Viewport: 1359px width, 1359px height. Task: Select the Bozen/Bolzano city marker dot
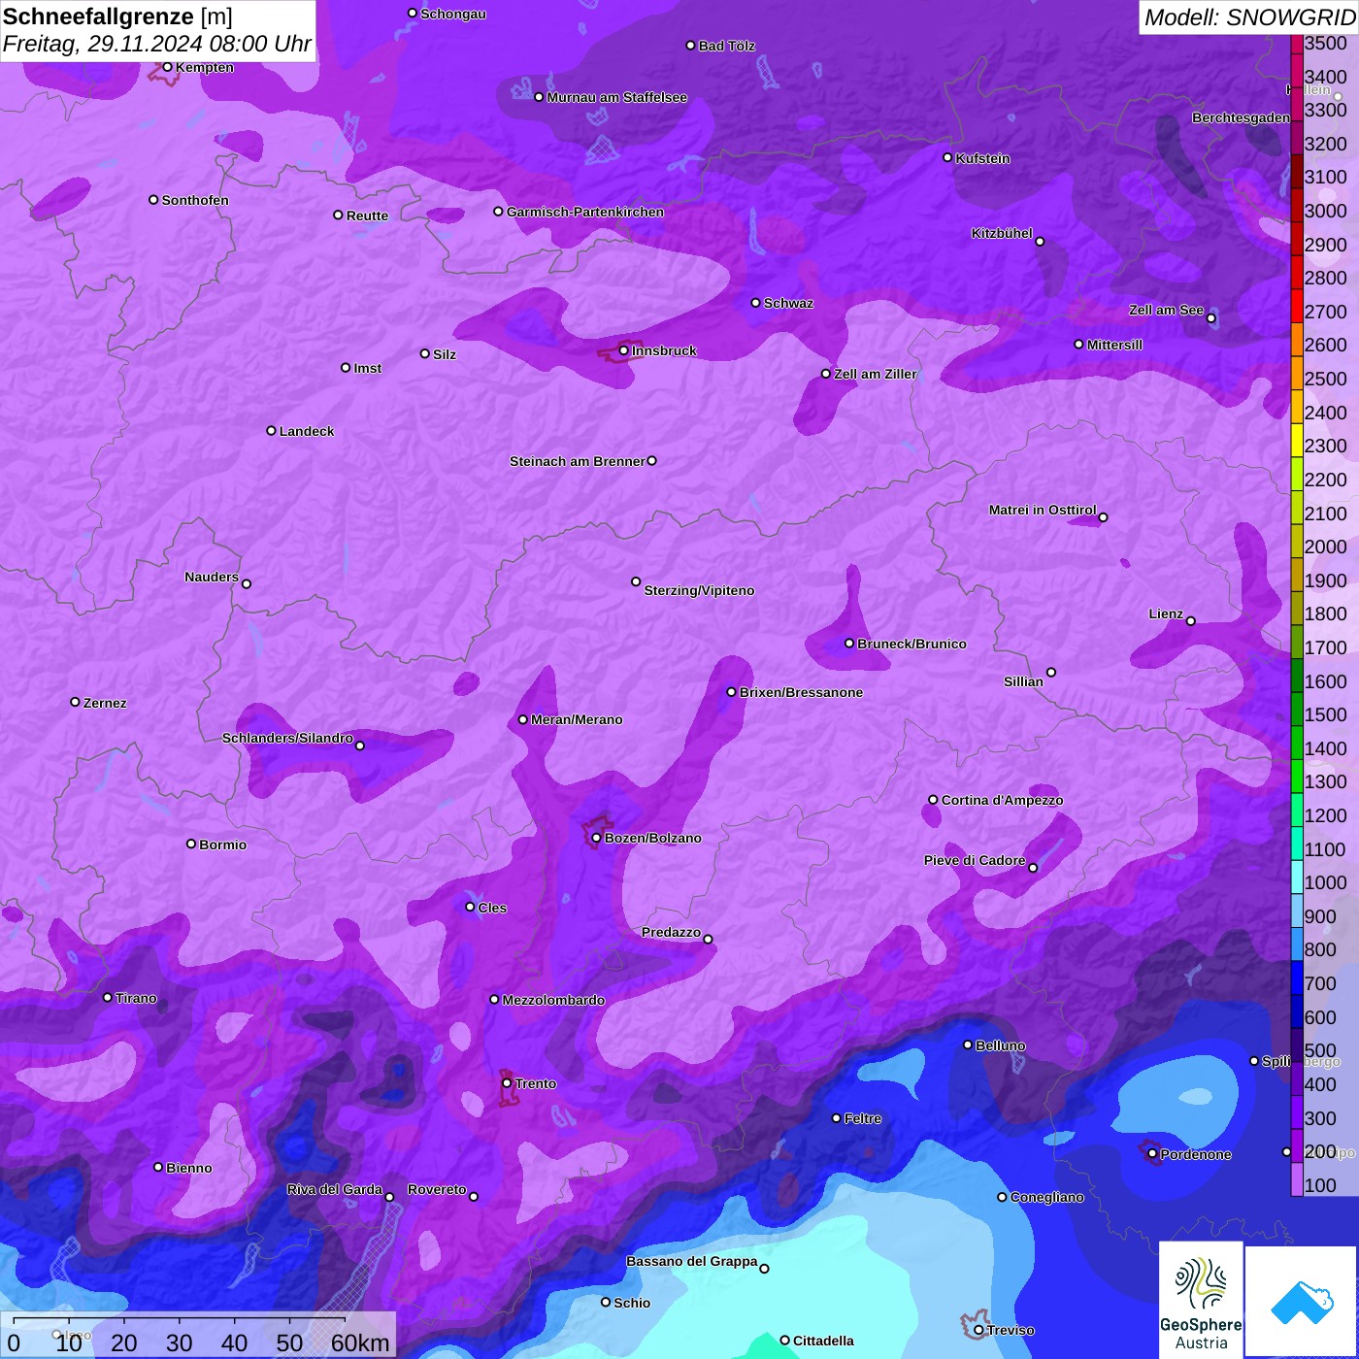click(x=597, y=838)
